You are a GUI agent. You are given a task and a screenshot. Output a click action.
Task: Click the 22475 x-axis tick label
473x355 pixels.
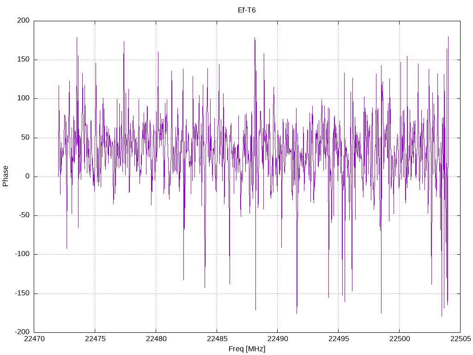[95, 339]
